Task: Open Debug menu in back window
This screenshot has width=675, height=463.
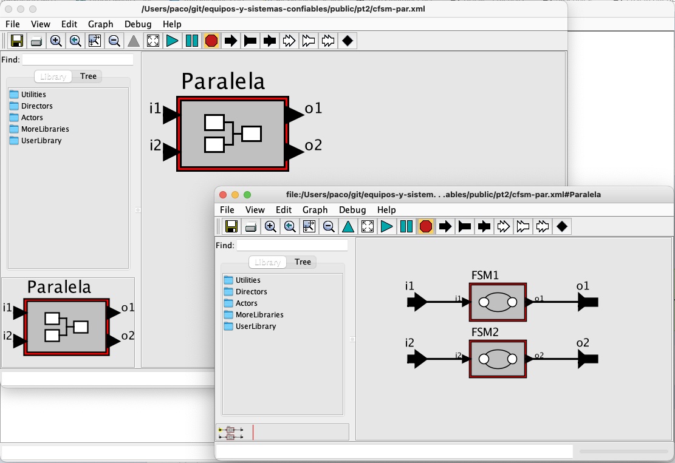Action: coord(138,24)
